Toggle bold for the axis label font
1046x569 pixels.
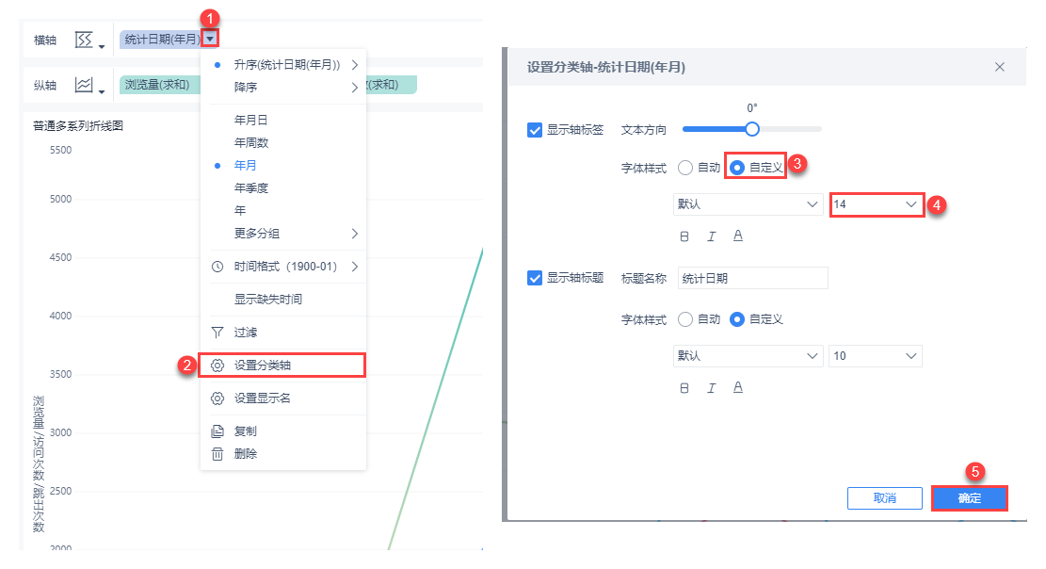(x=684, y=236)
